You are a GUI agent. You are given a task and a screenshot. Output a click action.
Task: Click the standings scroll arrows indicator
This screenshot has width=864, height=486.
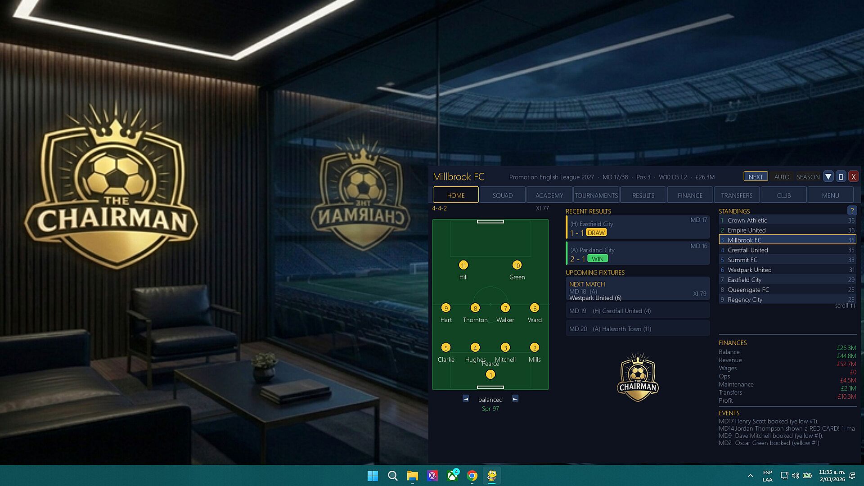click(x=845, y=306)
